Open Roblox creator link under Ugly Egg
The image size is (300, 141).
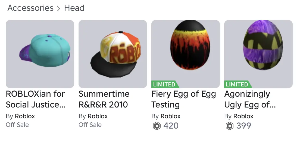click(x=243, y=116)
